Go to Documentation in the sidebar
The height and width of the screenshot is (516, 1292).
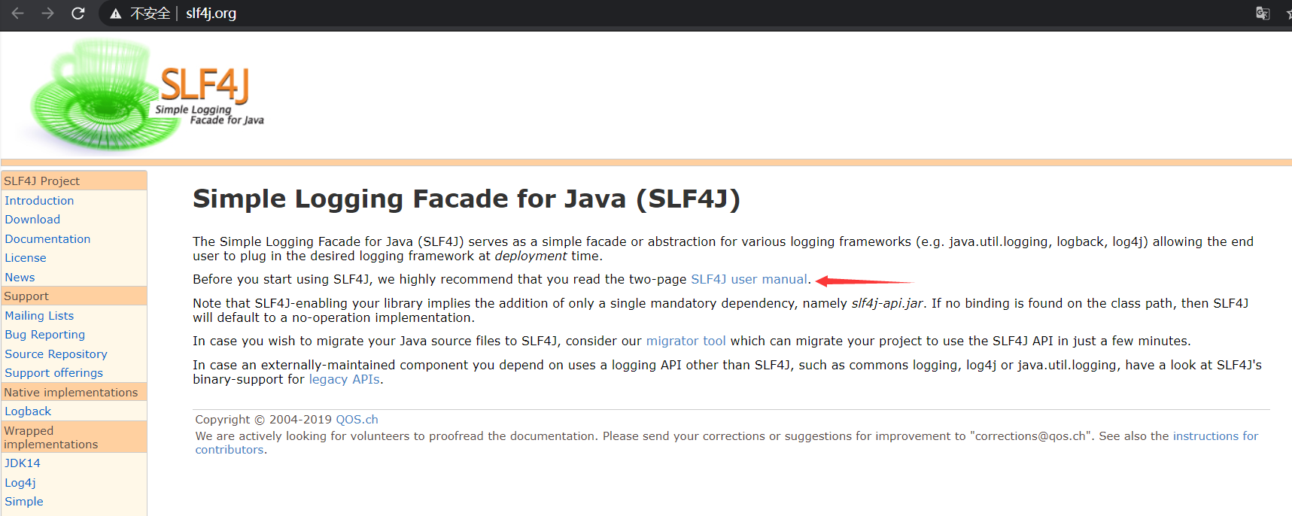[x=47, y=239]
